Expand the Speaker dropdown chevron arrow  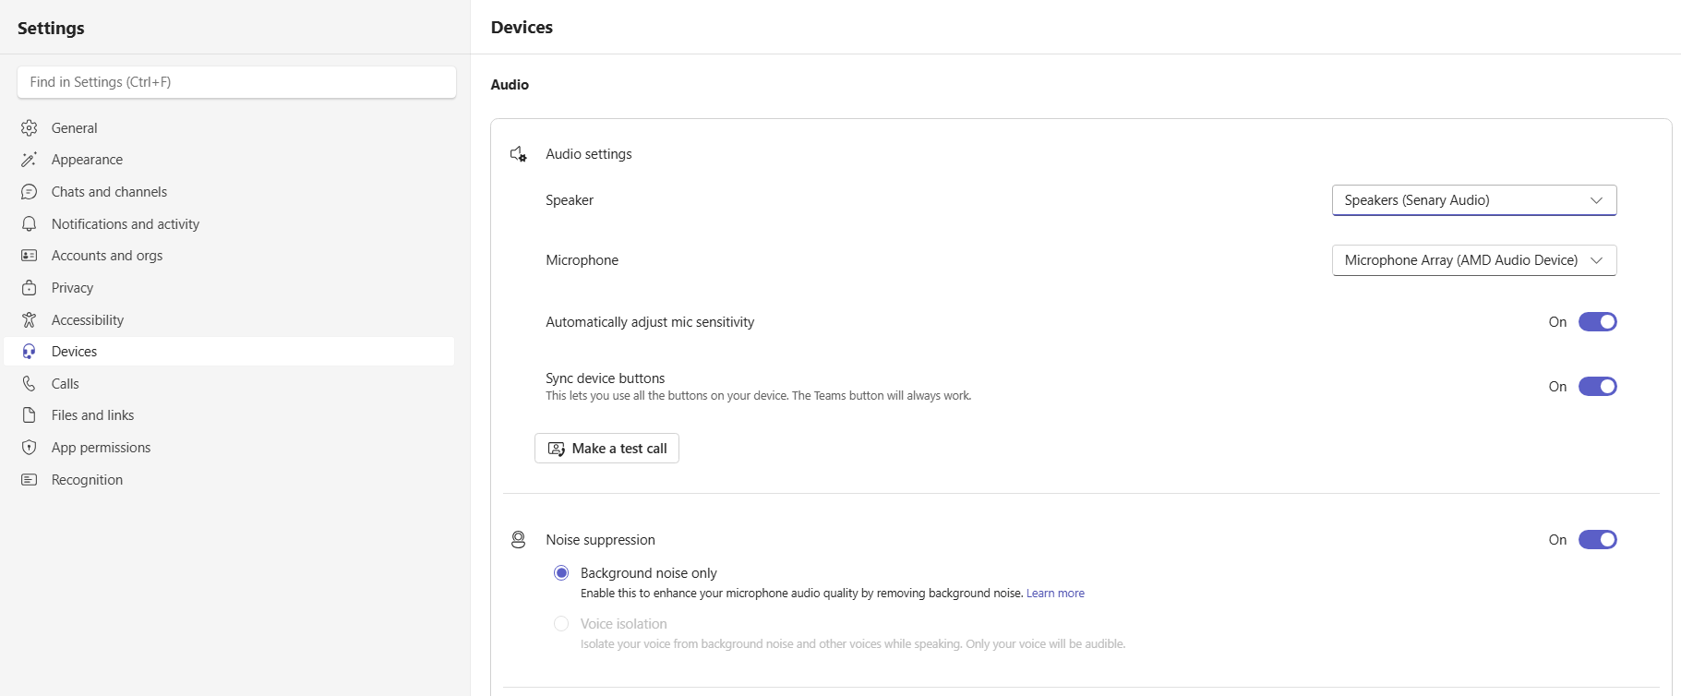[1596, 200]
